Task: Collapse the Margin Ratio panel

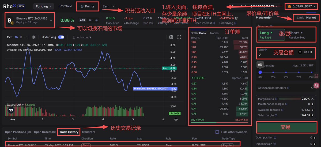Action: point(313,99)
